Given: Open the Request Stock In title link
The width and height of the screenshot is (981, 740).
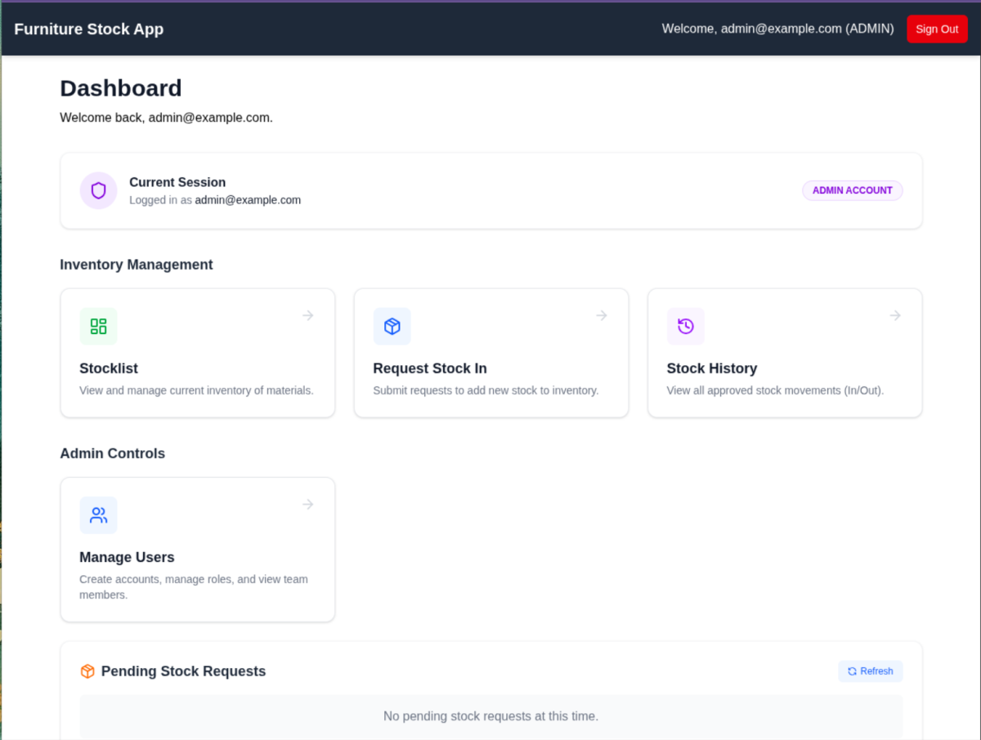Looking at the screenshot, I should 429,368.
